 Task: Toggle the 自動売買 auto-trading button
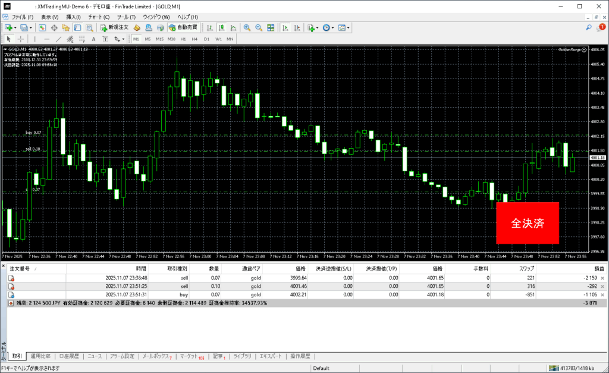(183, 27)
